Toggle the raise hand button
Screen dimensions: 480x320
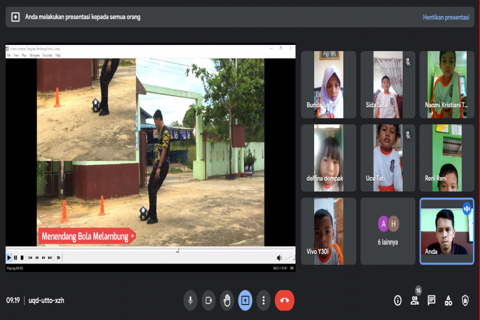click(227, 300)
